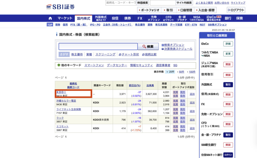Open KDDI stock detail link
Image resolution: width=257 pixels, height=158 pixels.
pos(61,92)
